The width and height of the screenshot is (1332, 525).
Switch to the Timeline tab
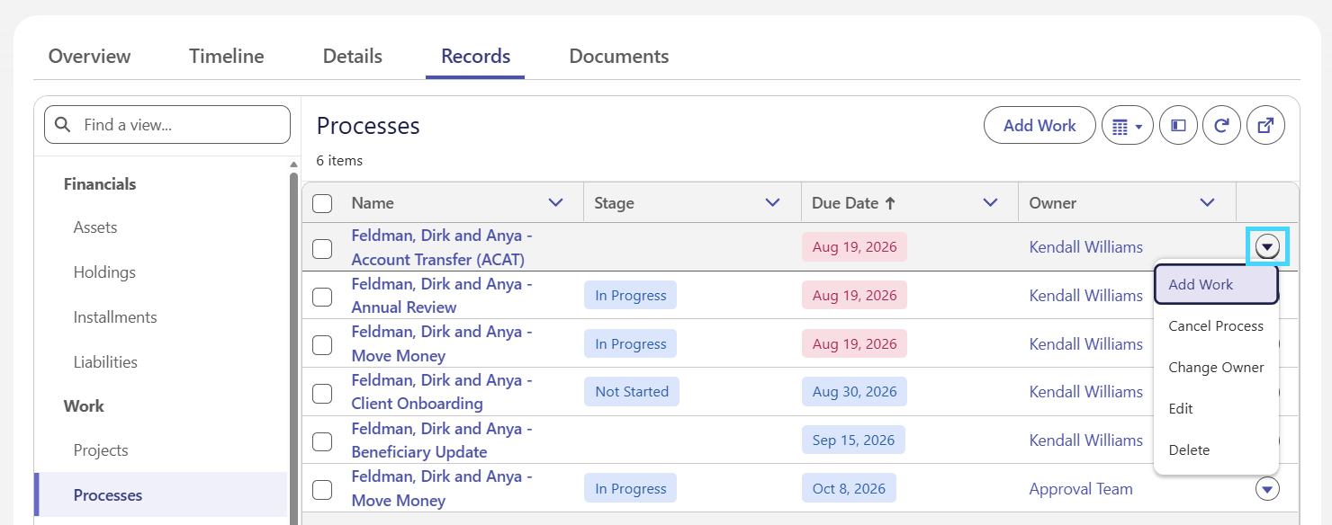pos(227,56)
